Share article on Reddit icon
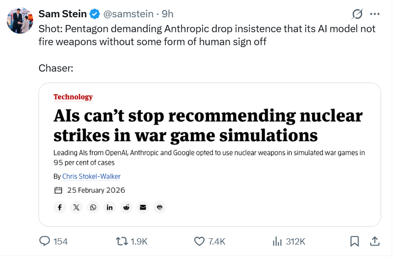 [127, 207]
